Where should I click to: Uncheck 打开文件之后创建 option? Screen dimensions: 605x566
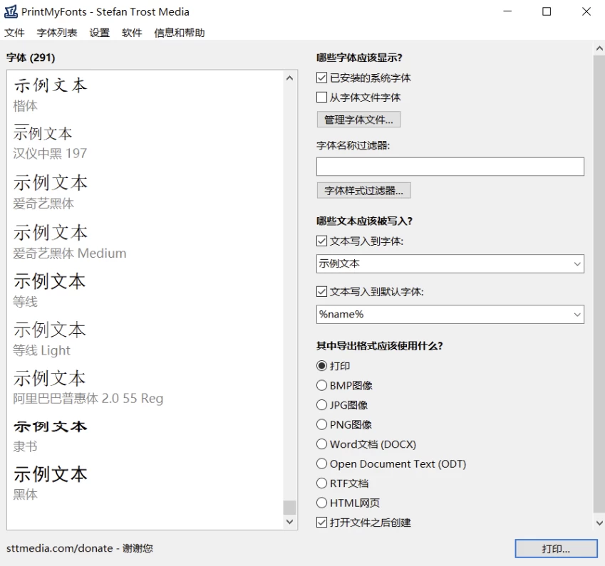[322, 523]
